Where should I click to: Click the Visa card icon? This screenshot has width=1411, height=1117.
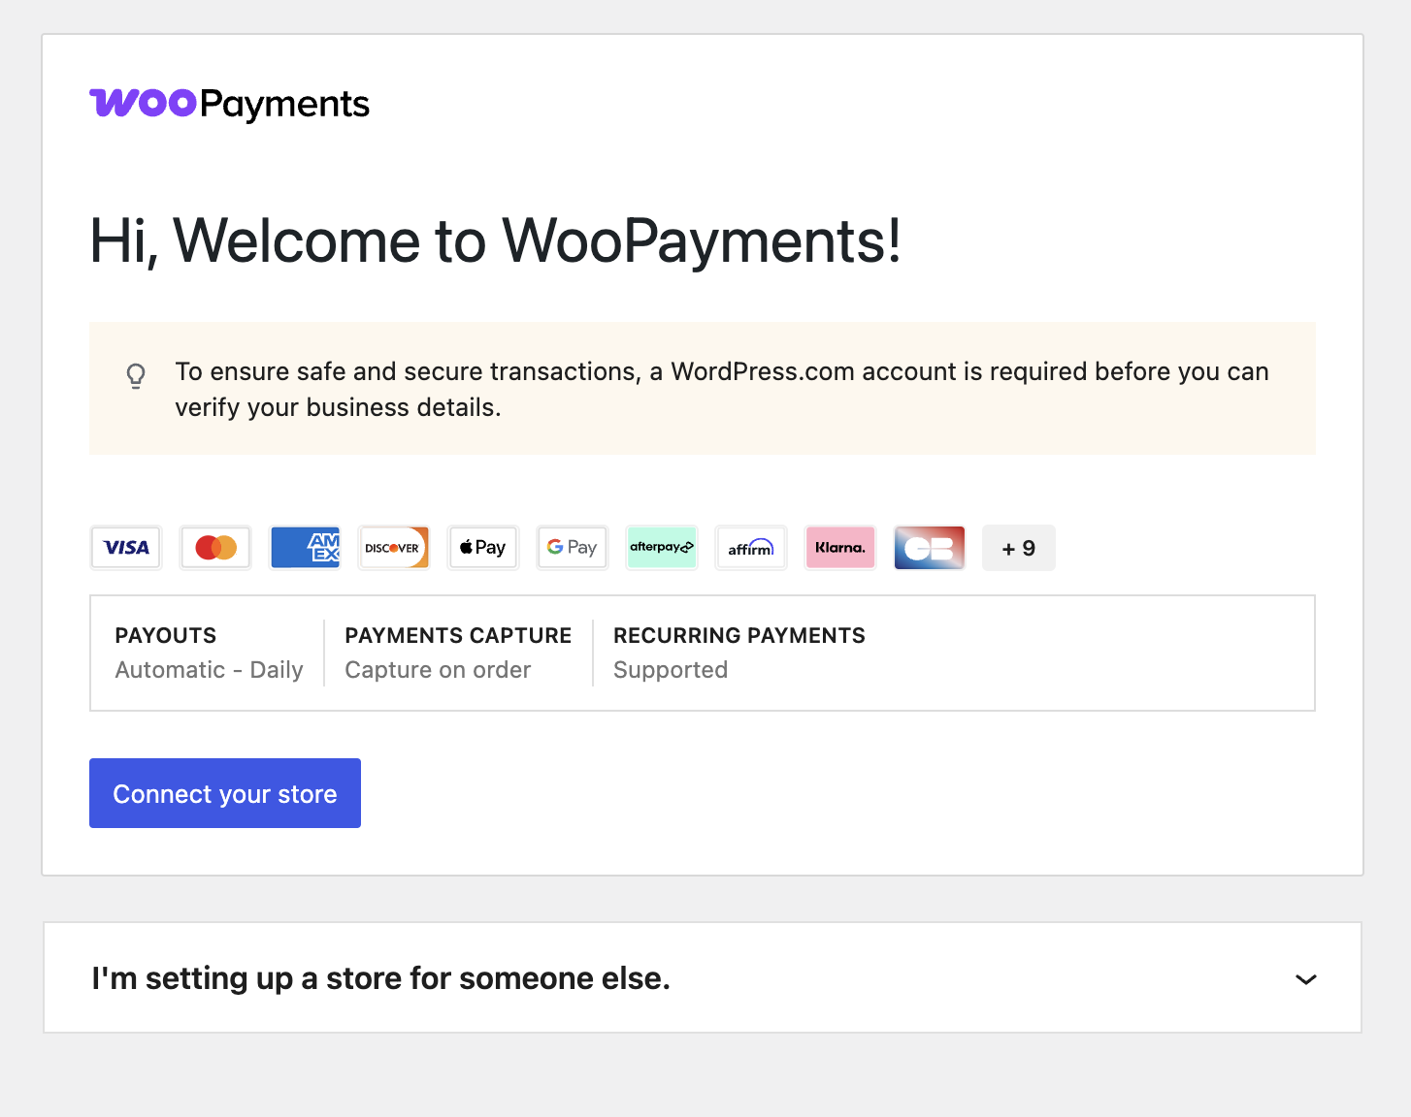coord(126,548)
